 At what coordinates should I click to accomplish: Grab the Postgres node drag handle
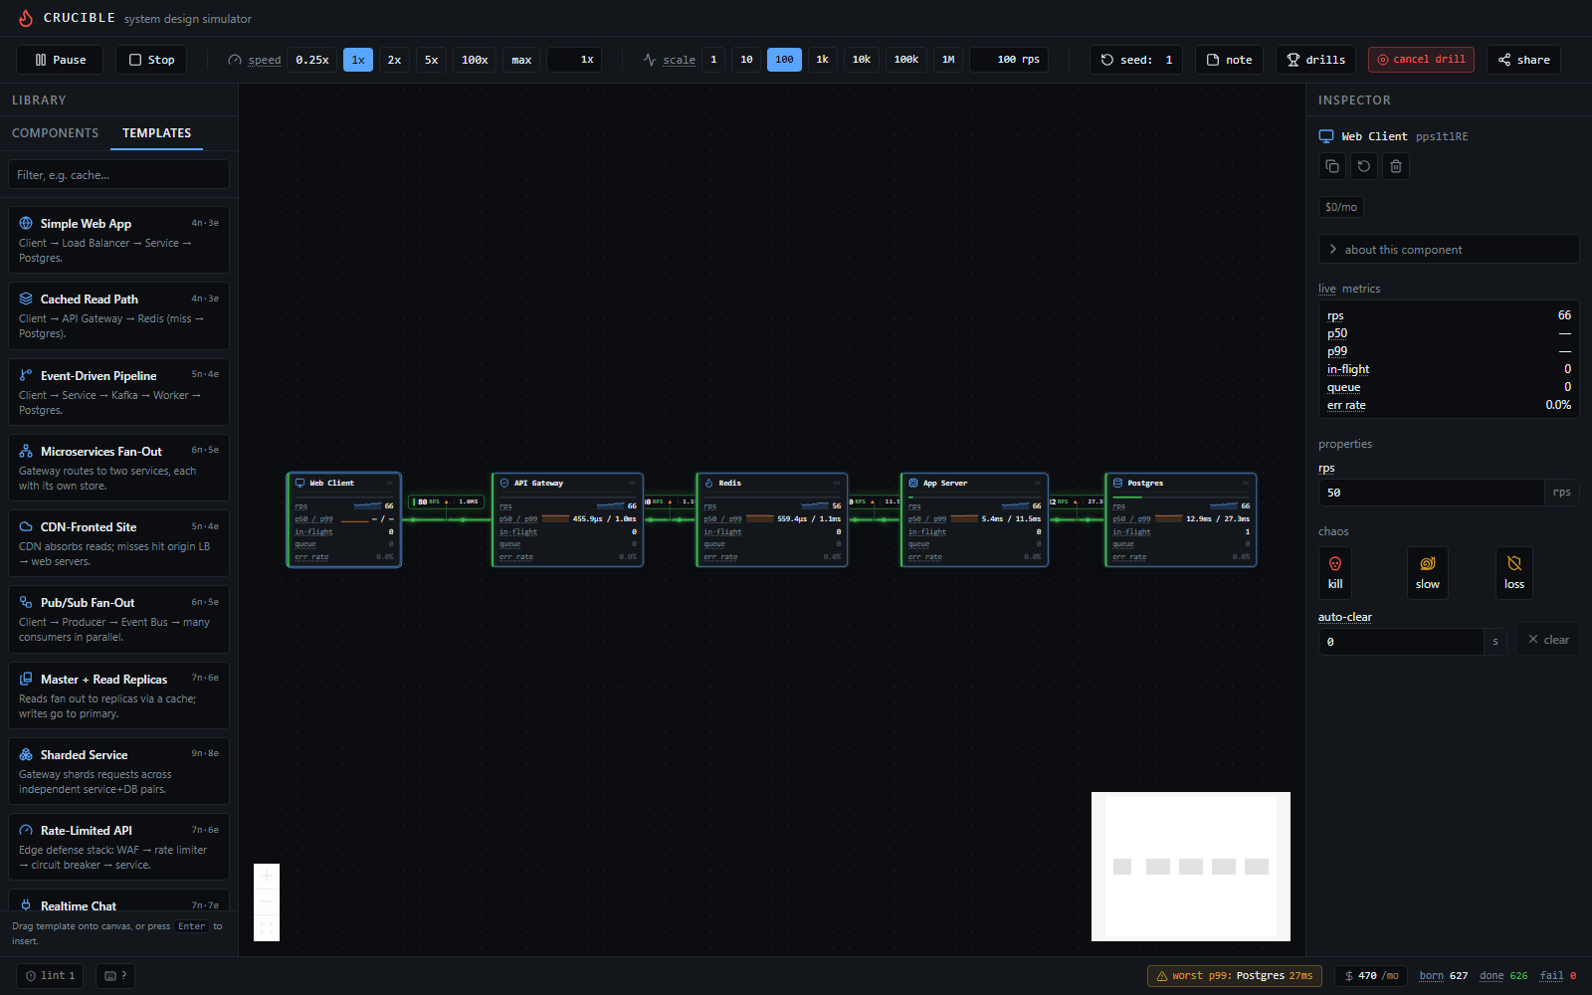(1245, 483)
